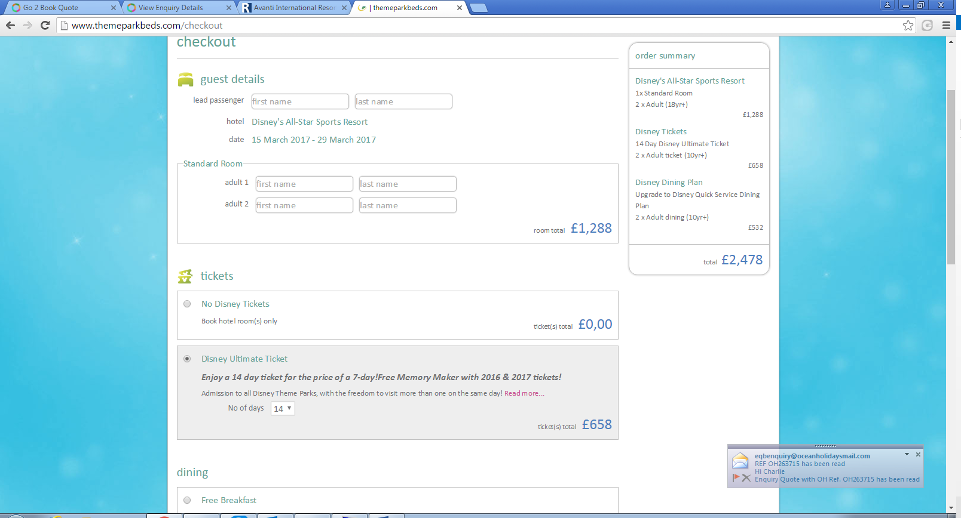961x518 pixels.
Task: Focus the adult 2 first name field
Action: point(304,205)
